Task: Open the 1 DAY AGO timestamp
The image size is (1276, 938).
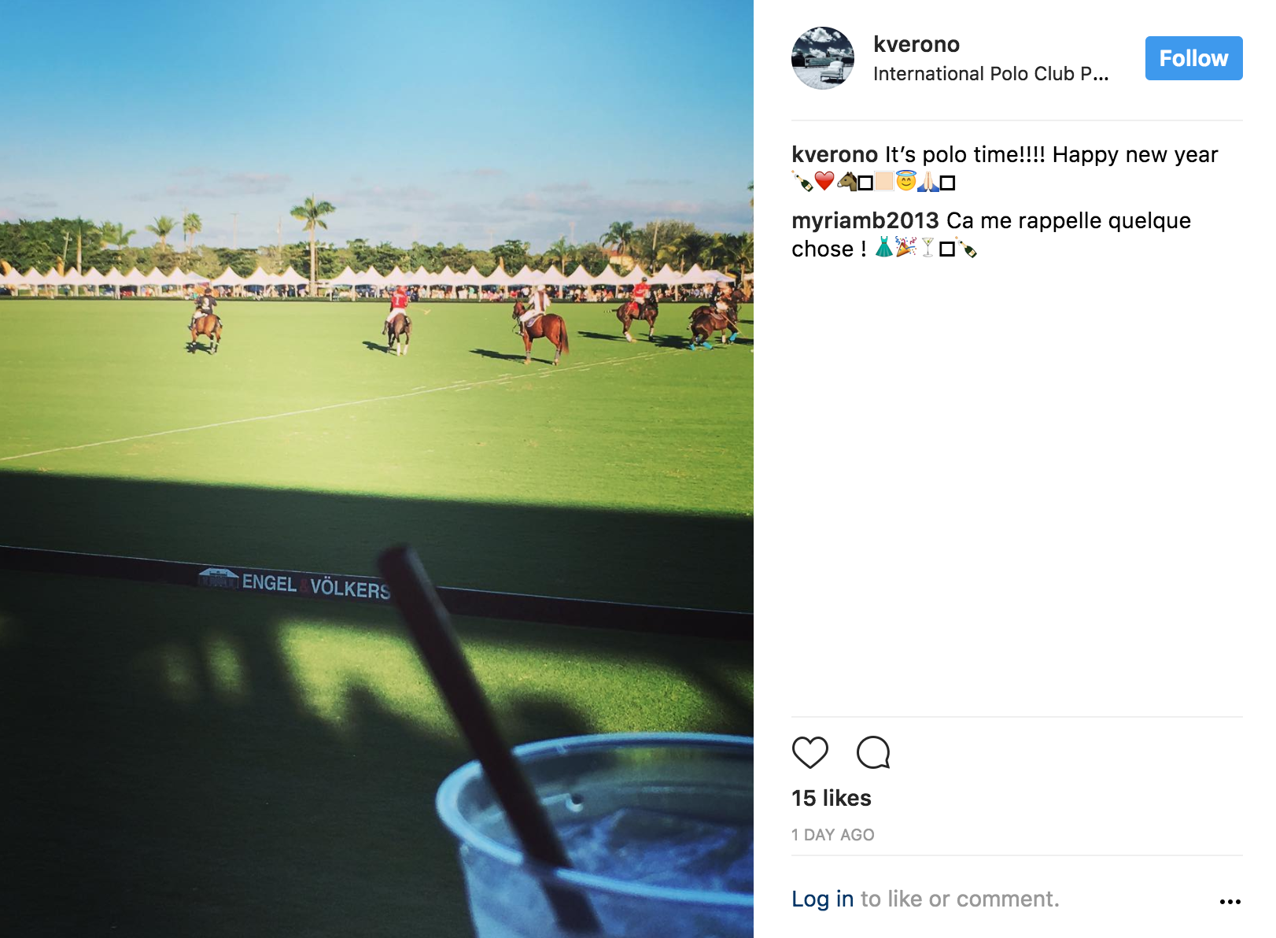Action: click(x=833, y=835)
